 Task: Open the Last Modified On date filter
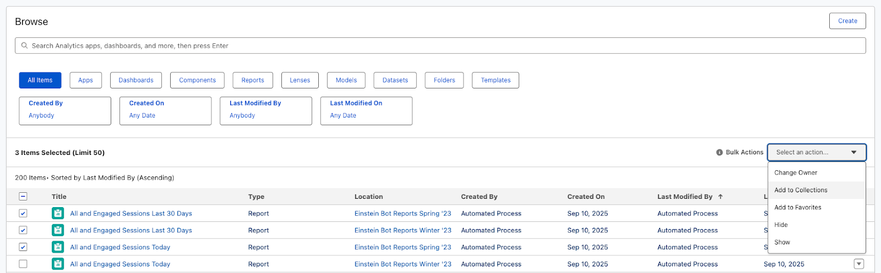[366, 110]
